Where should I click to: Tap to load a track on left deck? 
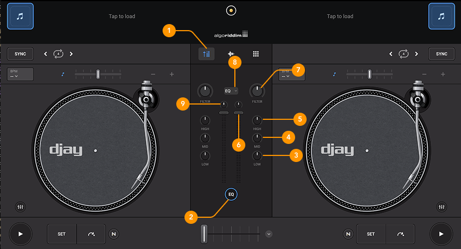(x=122, y=16)
